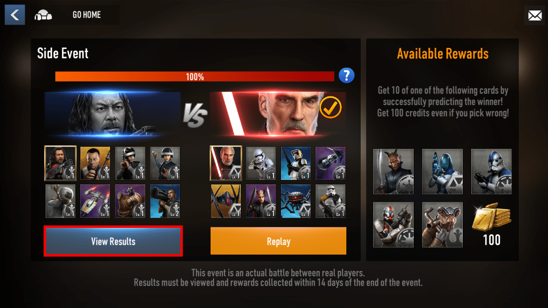The image size is (548, 308).
Task: Click the Y-wing starfighter card
Action: [x=95, y=201]
